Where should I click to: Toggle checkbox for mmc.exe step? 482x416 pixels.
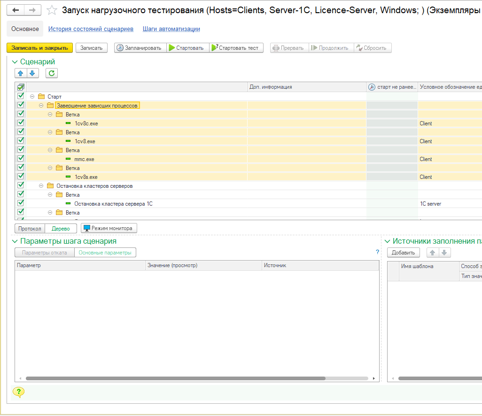[21, 159]
